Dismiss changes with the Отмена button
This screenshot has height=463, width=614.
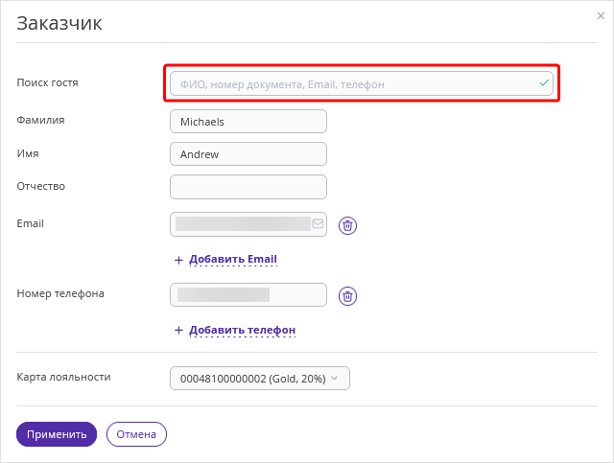tap(136, 434)
